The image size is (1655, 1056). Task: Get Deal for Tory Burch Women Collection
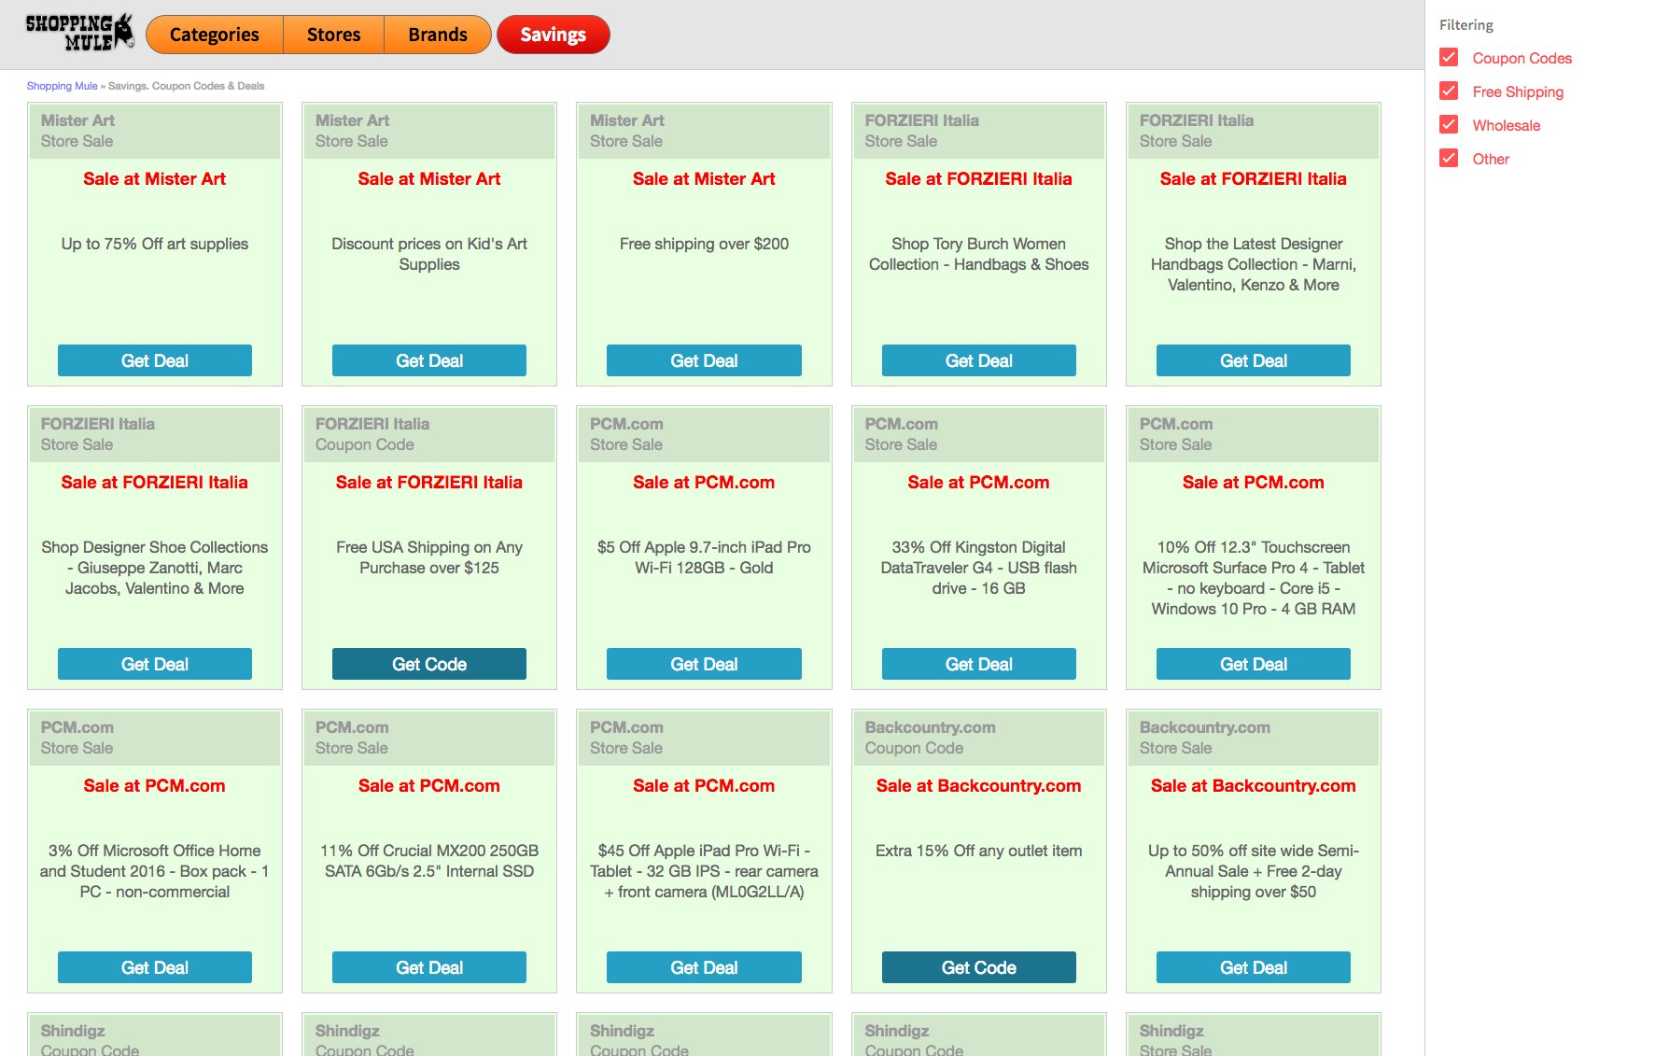point(979,360)
